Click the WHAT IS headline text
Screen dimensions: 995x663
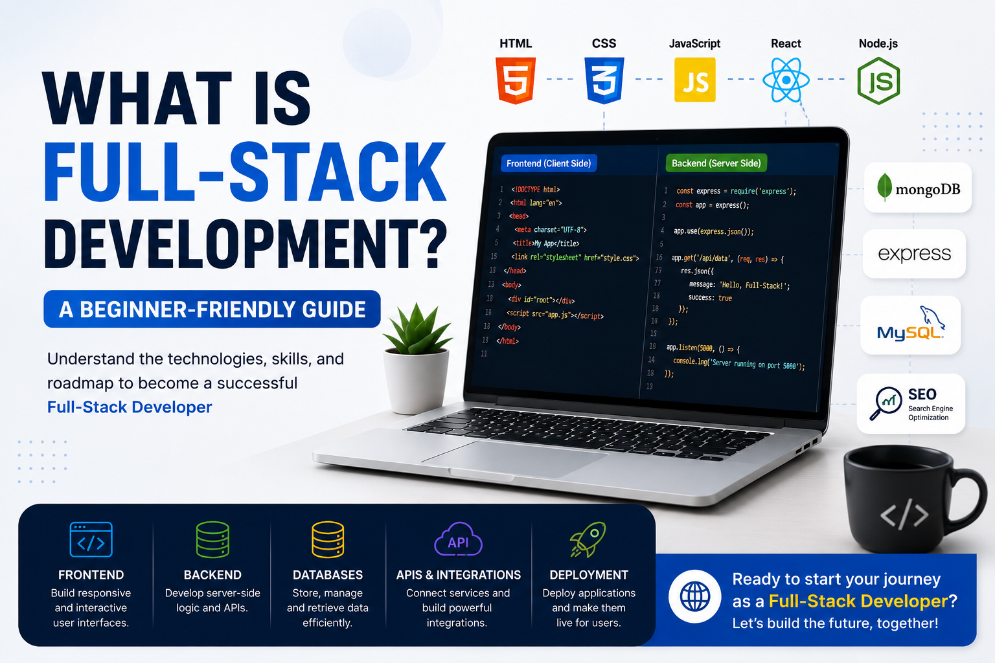point(177,98)
